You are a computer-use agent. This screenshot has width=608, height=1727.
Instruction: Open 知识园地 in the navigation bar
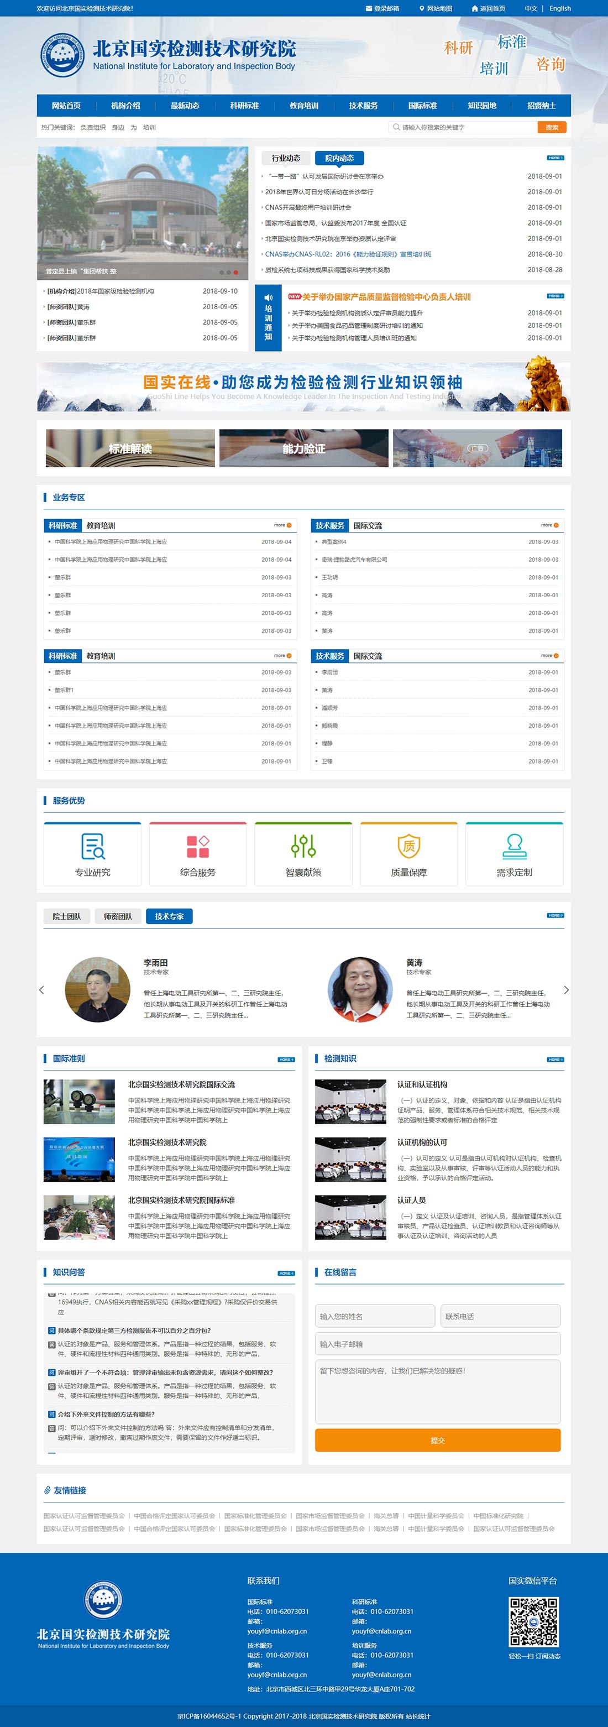tap(482, 105)
